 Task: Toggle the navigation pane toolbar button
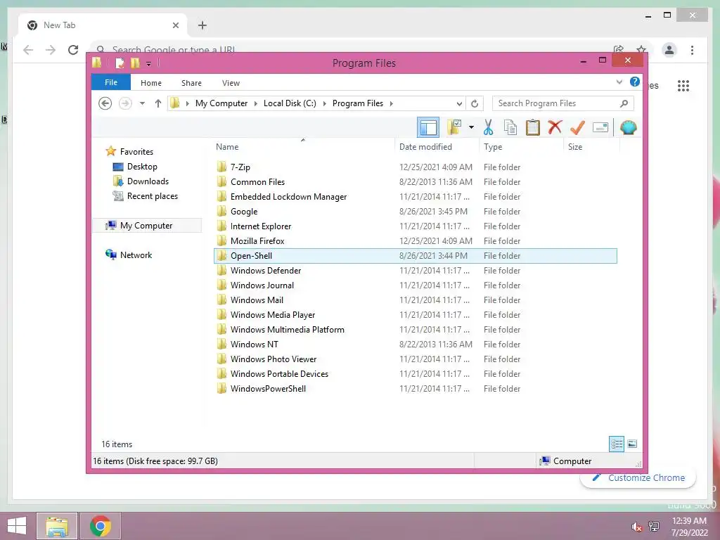(x=428, y=127)
